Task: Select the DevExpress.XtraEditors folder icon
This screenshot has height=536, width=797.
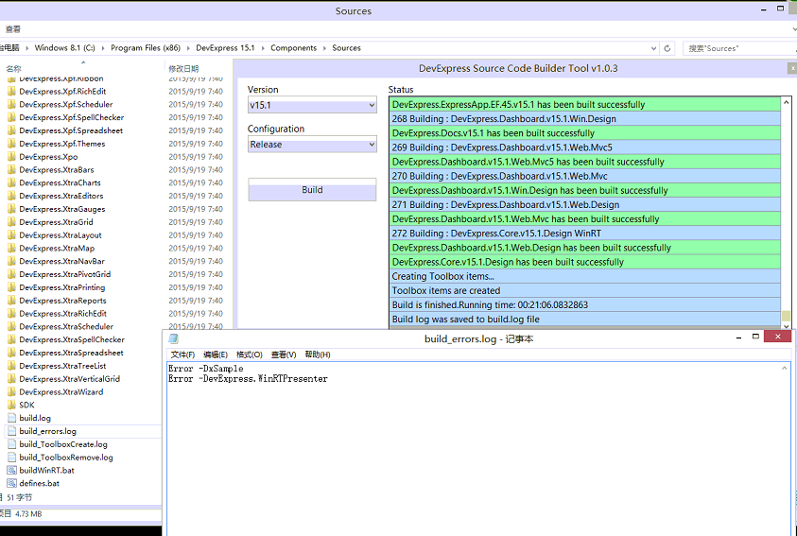Action: [x=11, y=196]
